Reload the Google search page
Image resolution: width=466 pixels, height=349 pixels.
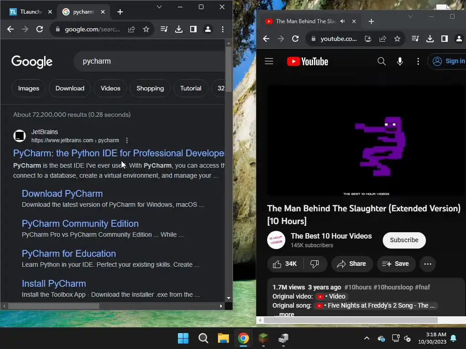coord(40,29)
